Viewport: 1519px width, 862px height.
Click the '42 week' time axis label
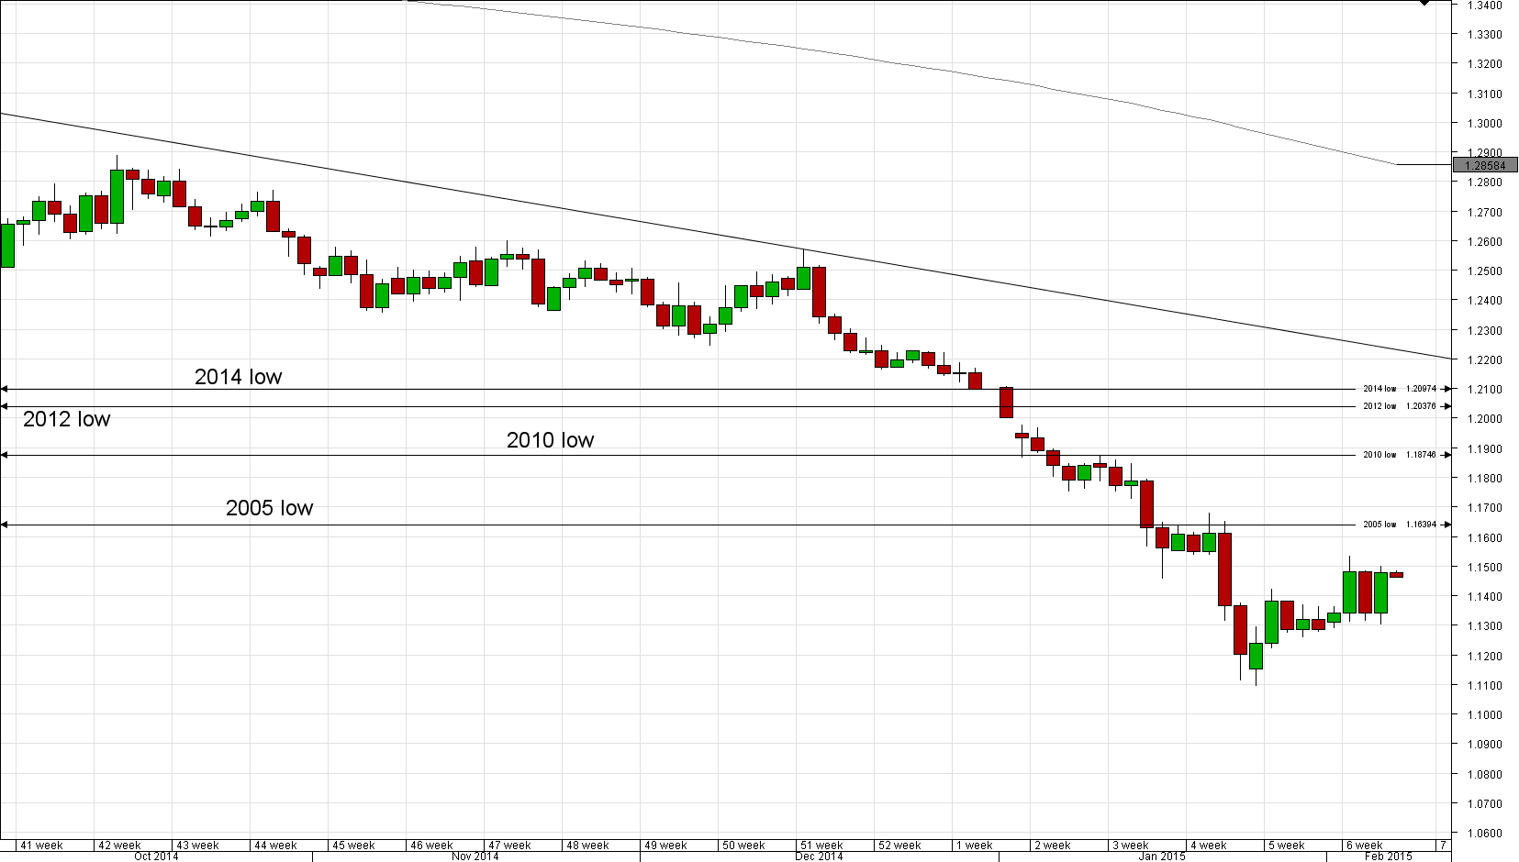[x=119, y=845]
